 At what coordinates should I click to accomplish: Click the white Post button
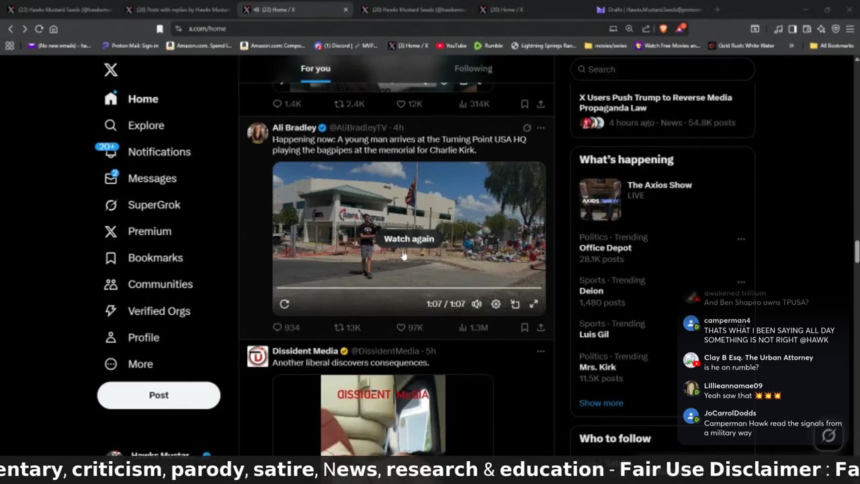(159, 395)
